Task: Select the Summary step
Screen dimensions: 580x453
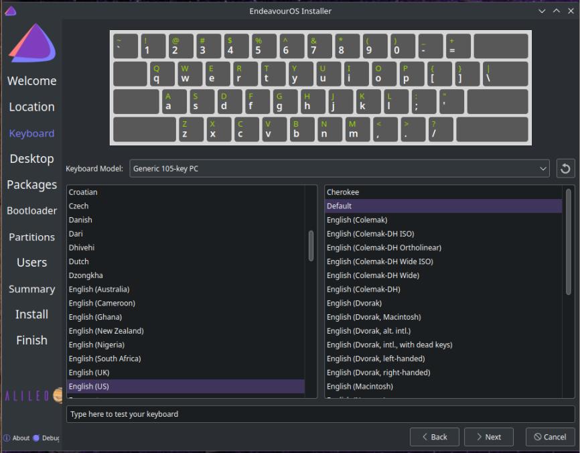Action: pyautogui.click(x=31, y=289)
